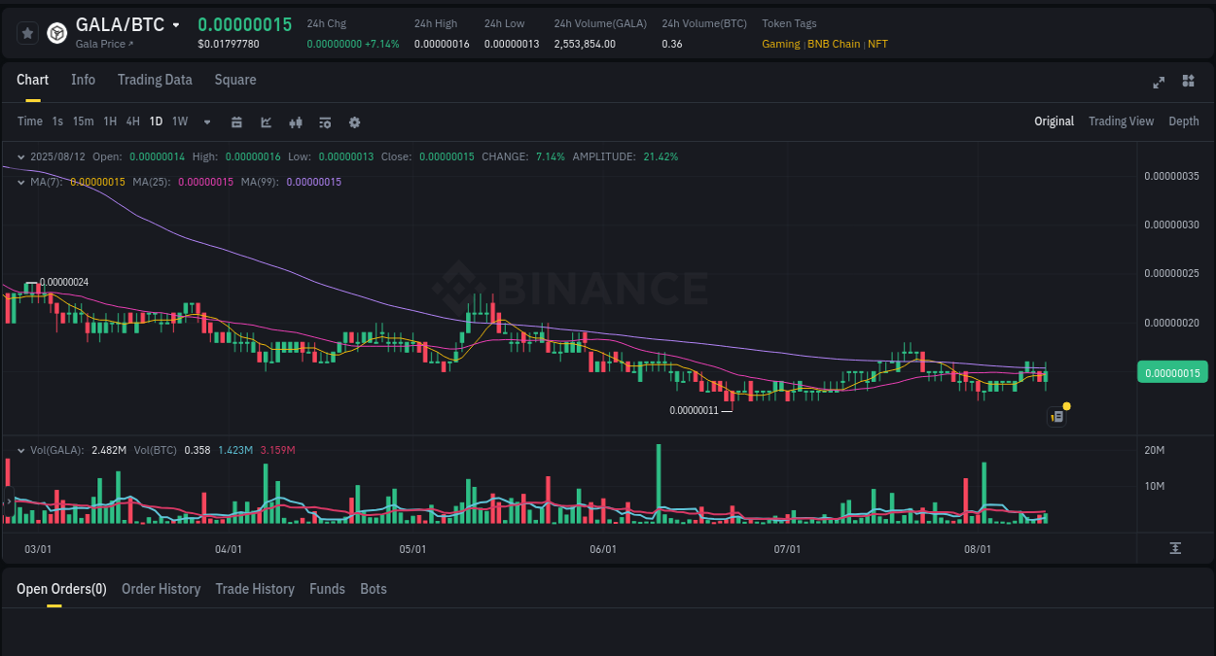Click the 06/01 date on the time axis
The image size is (1216, 656).
click(603, 549)
